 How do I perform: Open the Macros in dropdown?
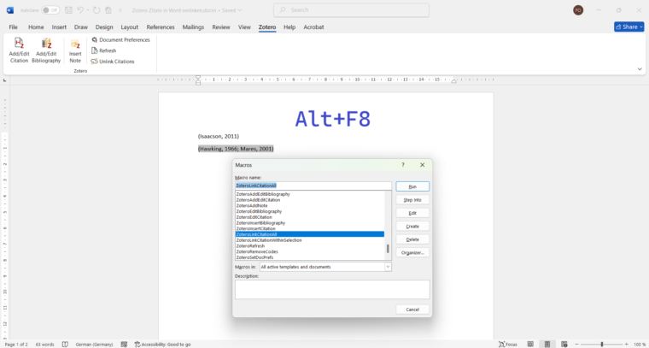pos(388,267)
